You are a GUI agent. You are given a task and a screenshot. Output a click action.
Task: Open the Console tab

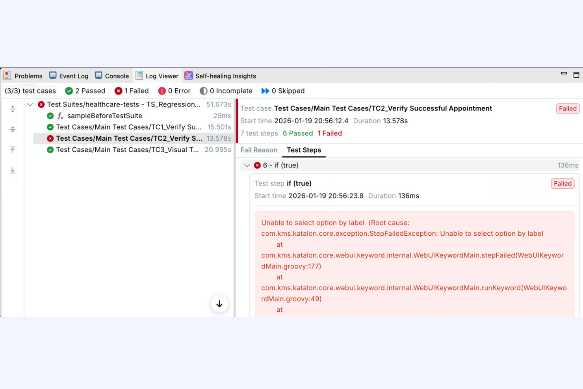click(x=112, y=76)
